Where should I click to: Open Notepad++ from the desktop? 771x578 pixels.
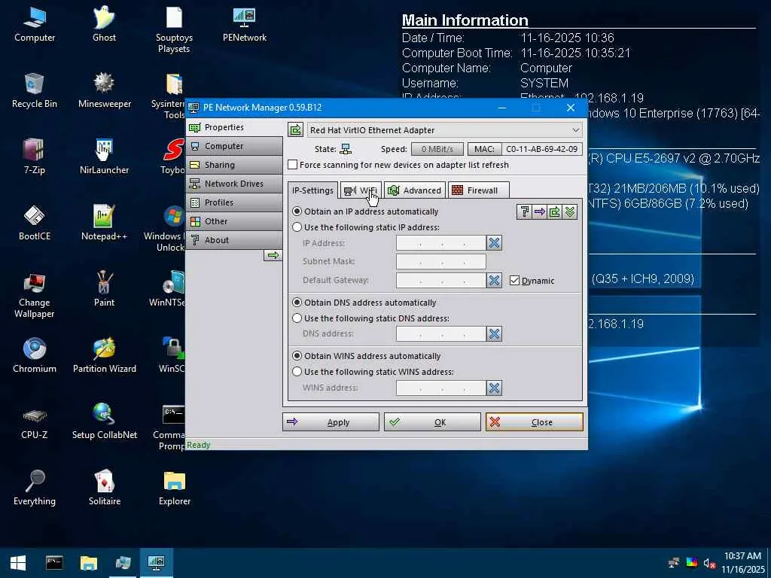pyautogui.click(x=104, y=223)
